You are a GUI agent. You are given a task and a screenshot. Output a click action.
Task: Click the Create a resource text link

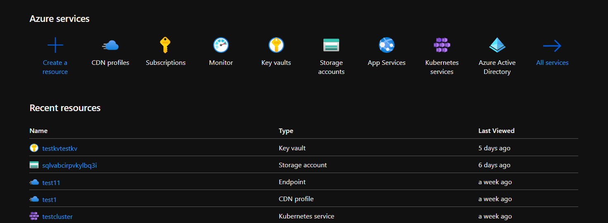pyautogui.click(x=55, y=67)
